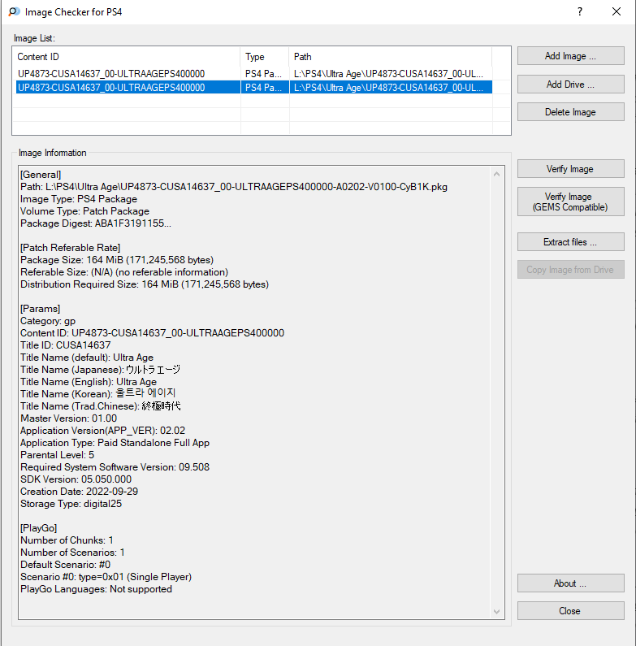This screenshot has height=646, width=636.
Task: Click the 'Category: gp' line
Action: tap(48, 321)
